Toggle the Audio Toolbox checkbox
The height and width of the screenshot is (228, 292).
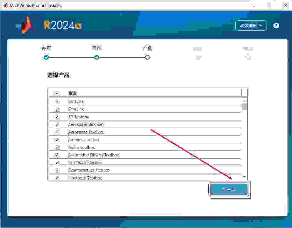[x=57, y=147]
